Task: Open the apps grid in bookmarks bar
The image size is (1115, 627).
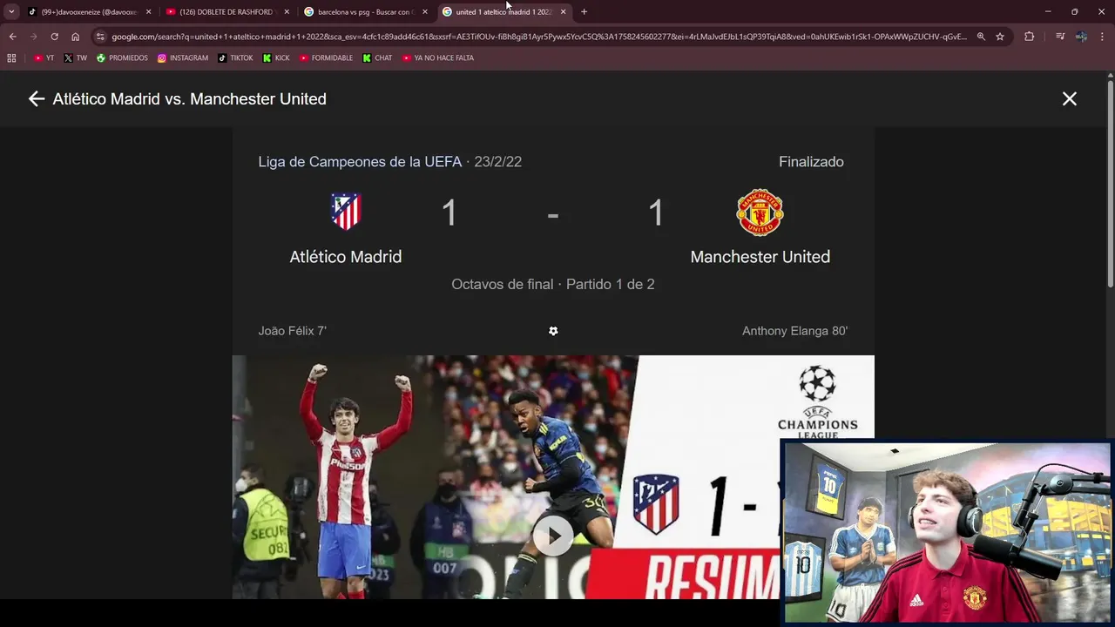Action: [x=11, y=58]
